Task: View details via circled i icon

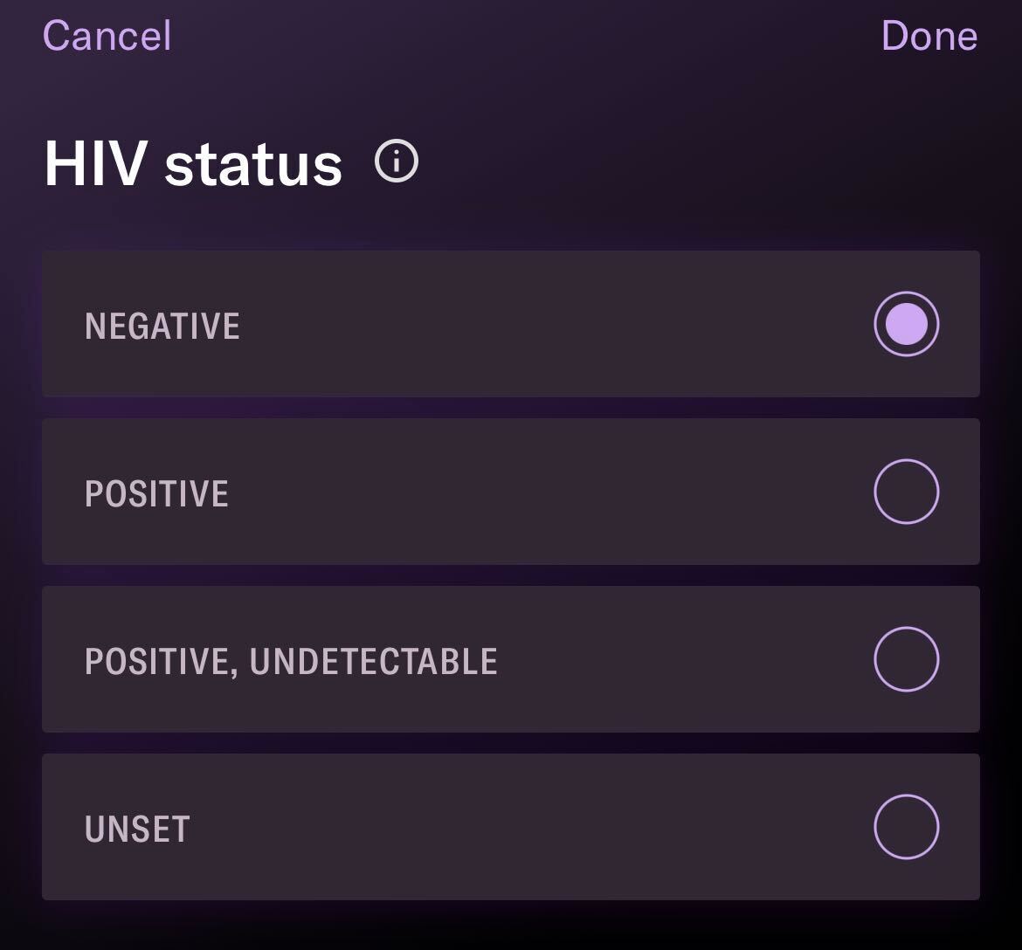Action: (x=397, y=161)
